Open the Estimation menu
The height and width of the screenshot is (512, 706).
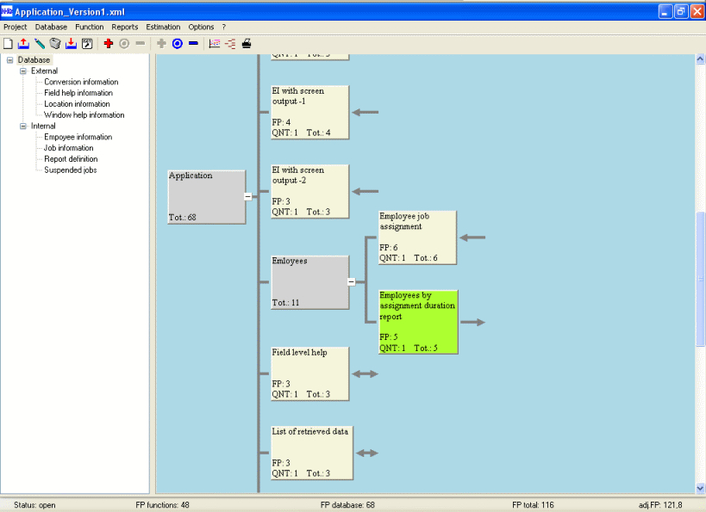tap(163, 27)
